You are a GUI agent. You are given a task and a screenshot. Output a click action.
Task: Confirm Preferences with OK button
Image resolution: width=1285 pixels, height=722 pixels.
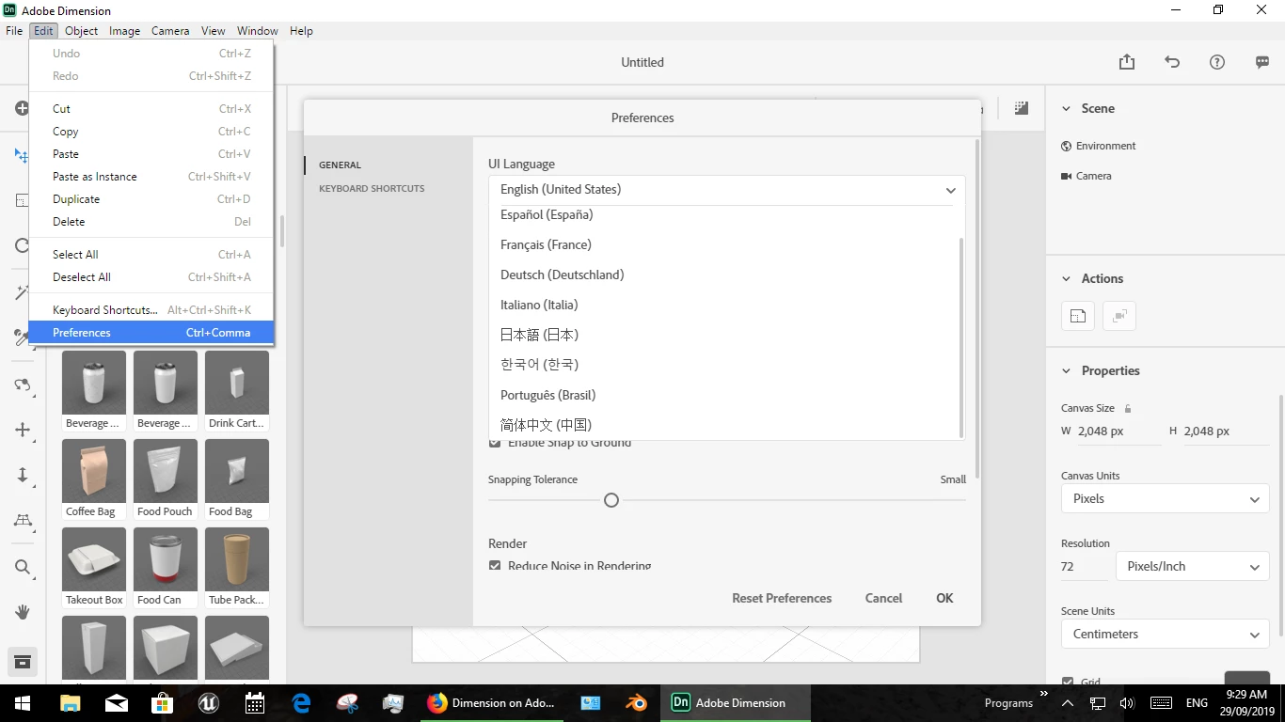point(944,598)
